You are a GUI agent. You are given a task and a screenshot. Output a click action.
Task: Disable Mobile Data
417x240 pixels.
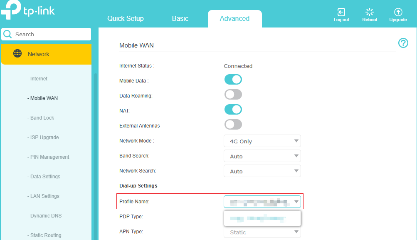233,79
